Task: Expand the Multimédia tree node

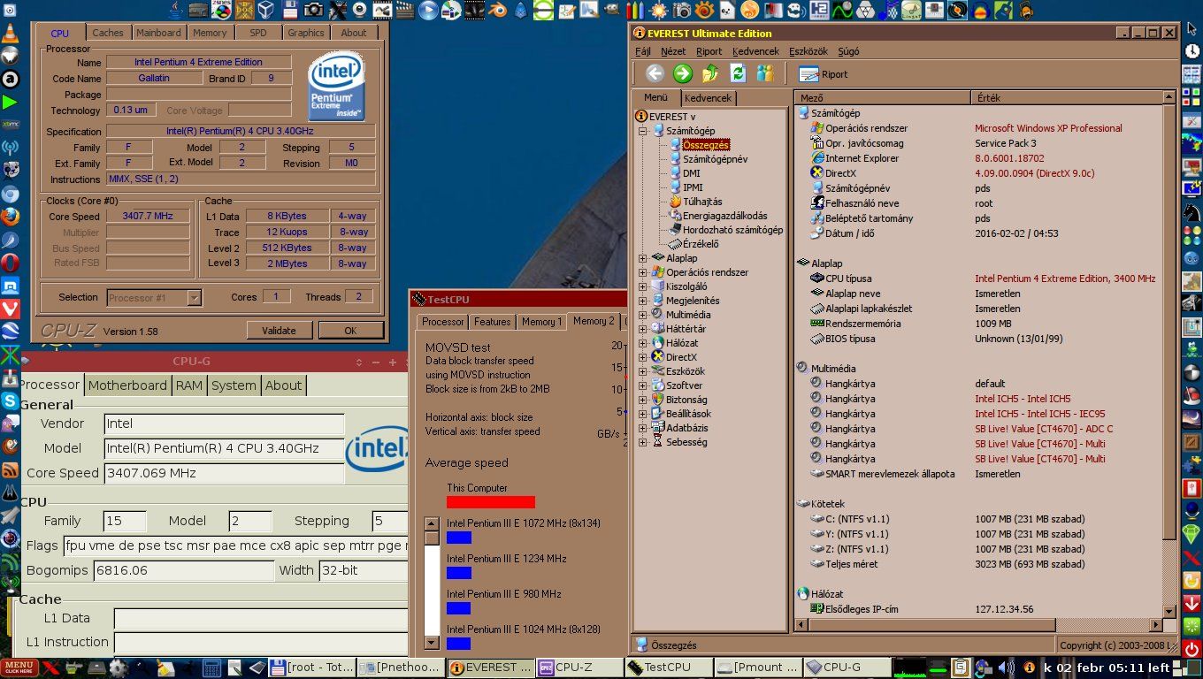Action: tap(643, 315)
